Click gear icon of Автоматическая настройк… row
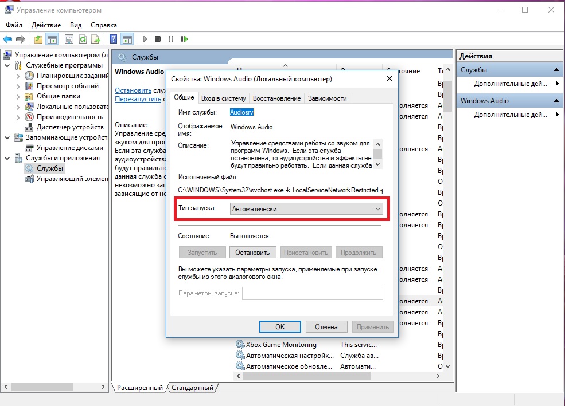565x406 pixels. coord(240,355)
